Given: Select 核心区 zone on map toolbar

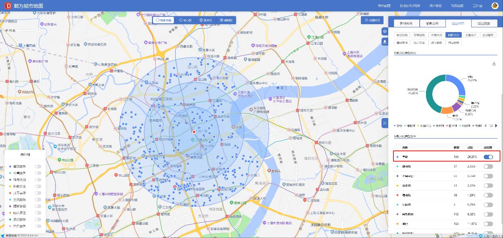Looking at the screenshot, I should click(185, 20).
